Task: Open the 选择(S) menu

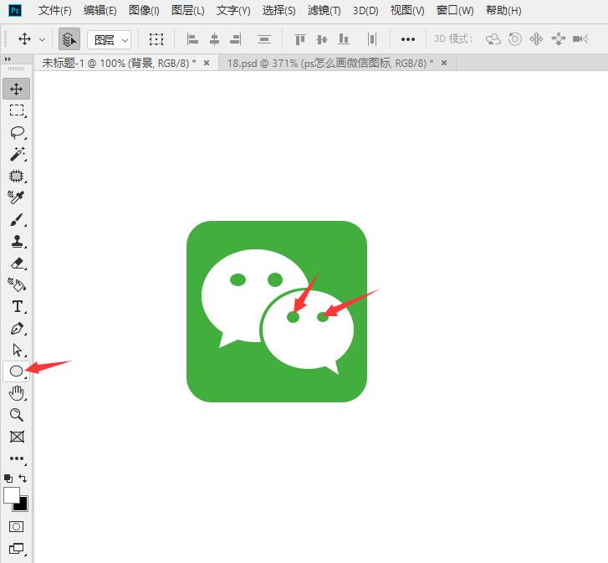Action: coord(278,11)
